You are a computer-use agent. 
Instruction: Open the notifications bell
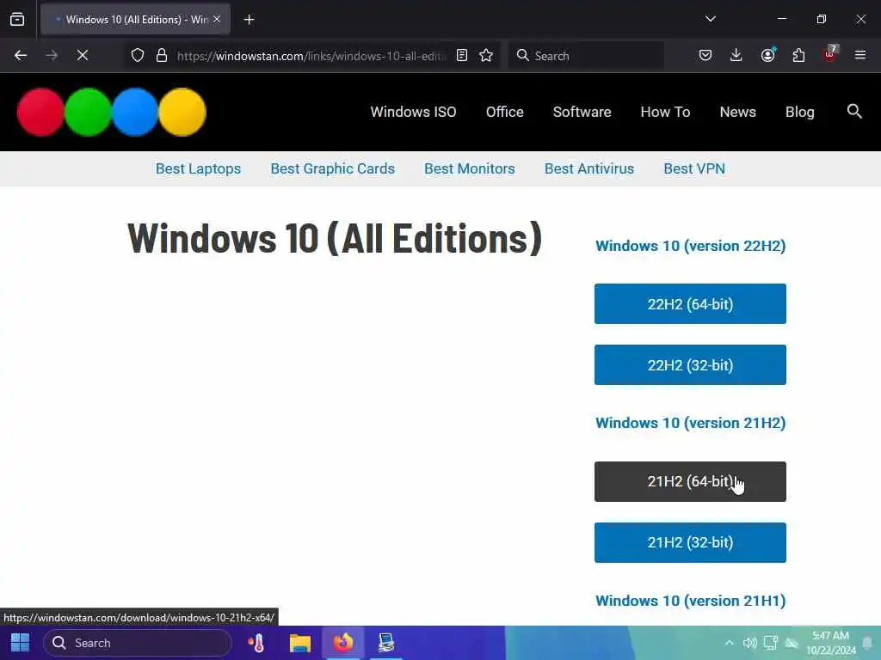[867, 643]
